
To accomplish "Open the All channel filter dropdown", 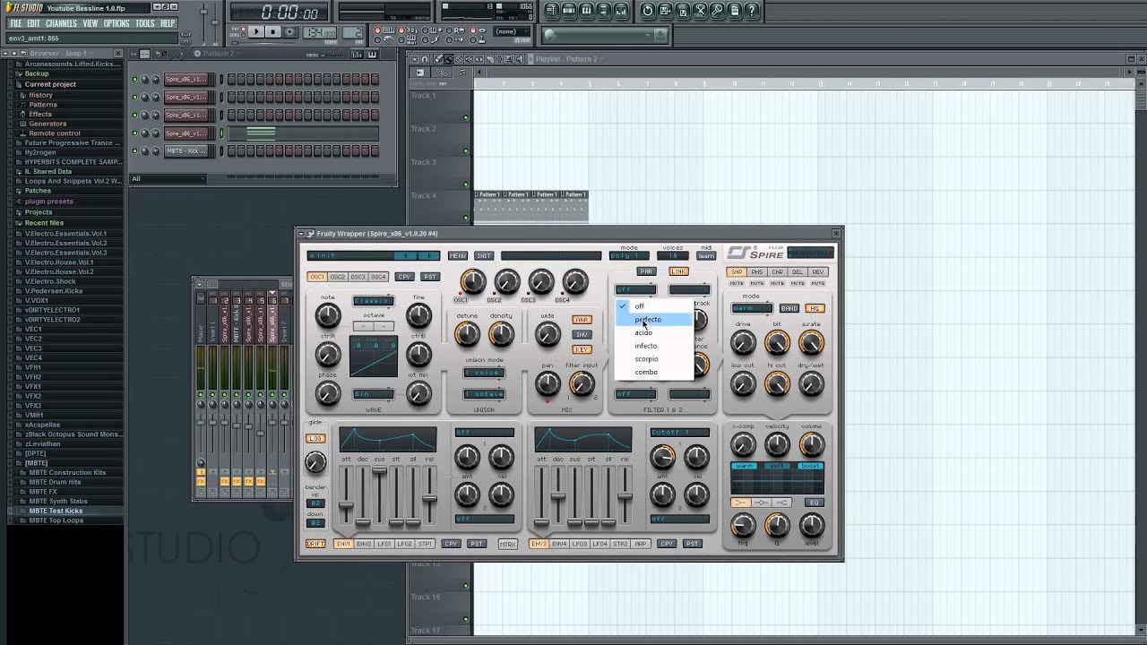I will pyautogui.click(x=168, y=178).
